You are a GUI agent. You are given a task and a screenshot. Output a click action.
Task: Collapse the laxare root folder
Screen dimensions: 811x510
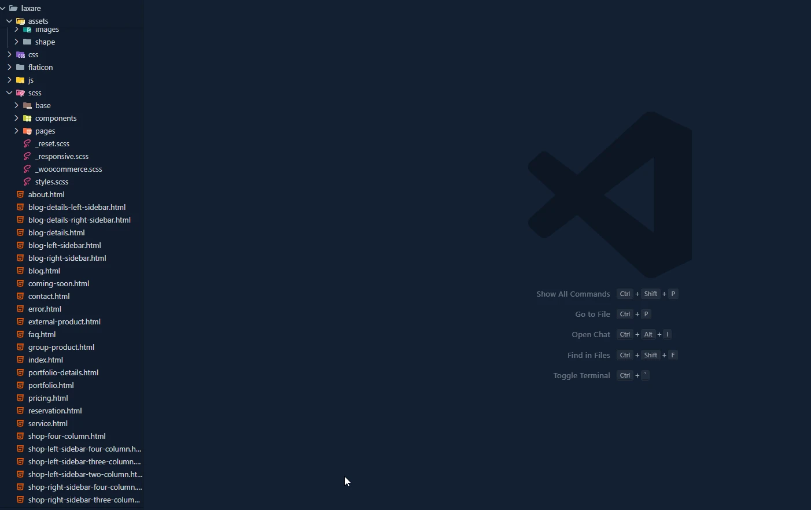click(x=3, y=9)
